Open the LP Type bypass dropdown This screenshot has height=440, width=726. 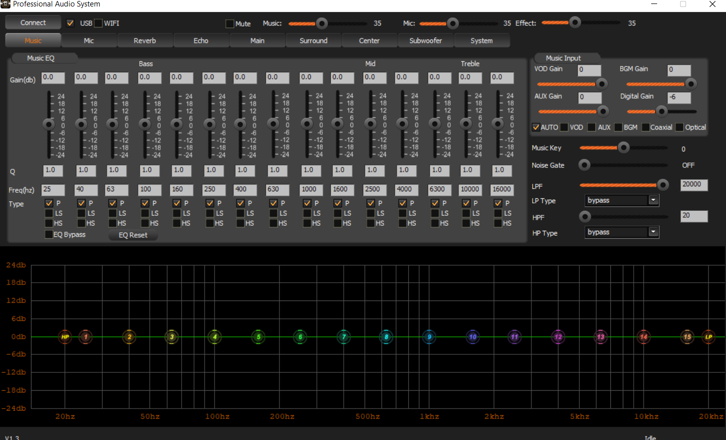click(622, 200)
